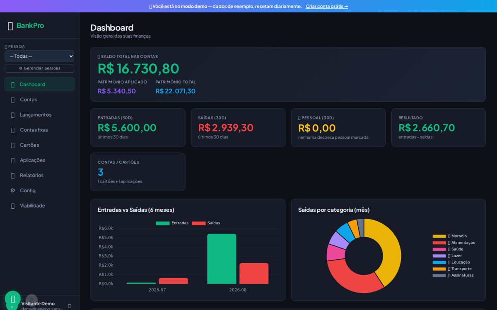
Task: Go to Contas in the sidebar
Action: [39, 100]
